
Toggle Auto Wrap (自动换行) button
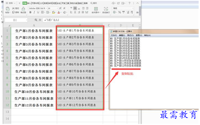(106, 10)
